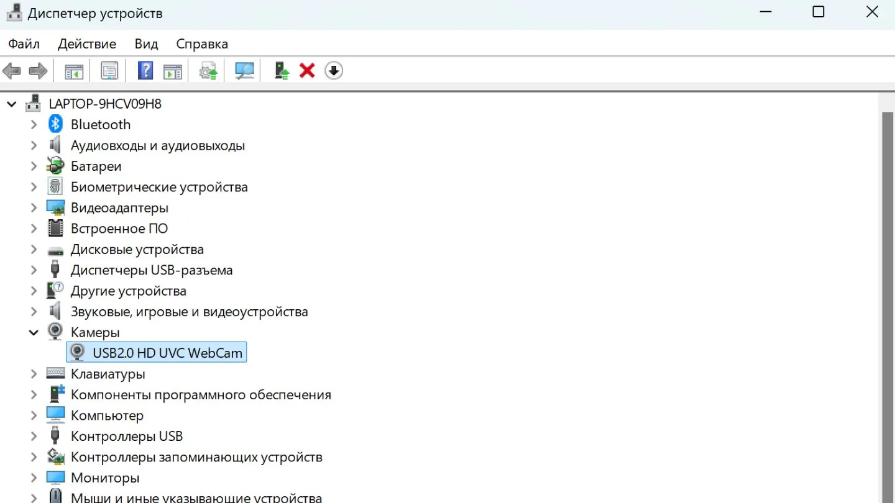Click the Дисковые устройства drive icon
The image size is (895, 503).
pos(56,251)
